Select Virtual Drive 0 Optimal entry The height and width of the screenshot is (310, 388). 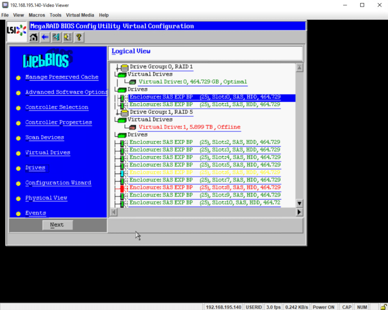pyautogui.click(x=193, y=82)
